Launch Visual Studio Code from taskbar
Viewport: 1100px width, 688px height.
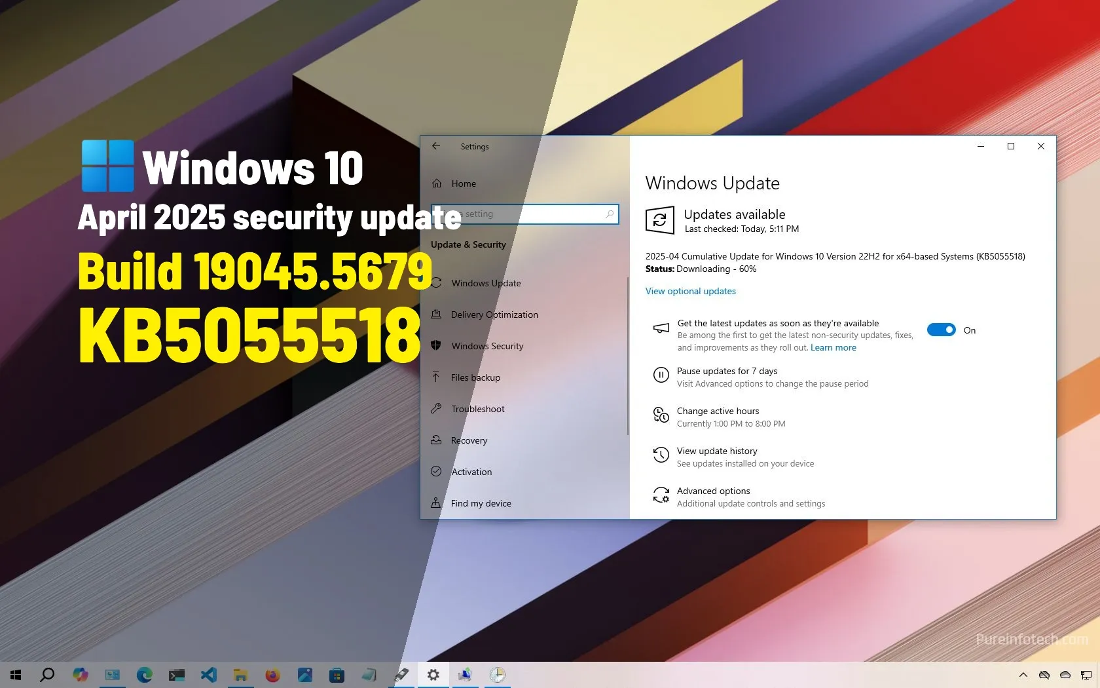[x=208, y=675]
